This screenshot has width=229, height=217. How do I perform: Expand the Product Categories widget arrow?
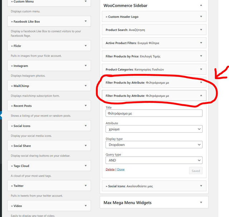coord(201,69)
